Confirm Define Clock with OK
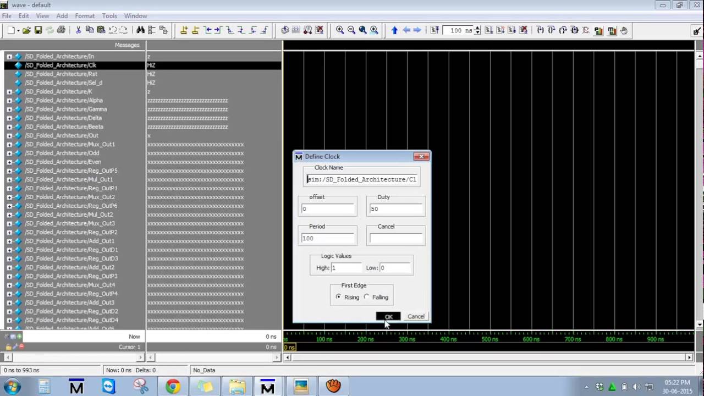 click(388, 316)
